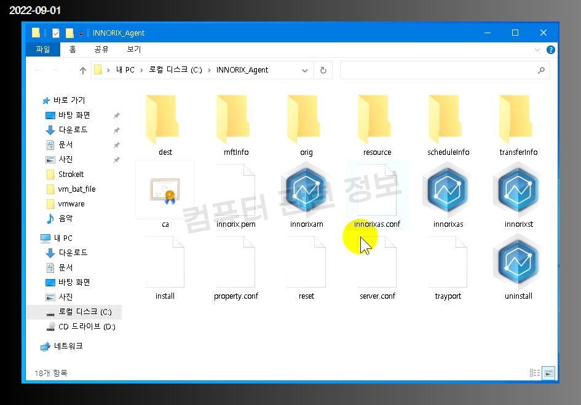Viewport: 581px width, 405px height.
Task: Click the pin icon beside 다운로드
Action: 116,130
